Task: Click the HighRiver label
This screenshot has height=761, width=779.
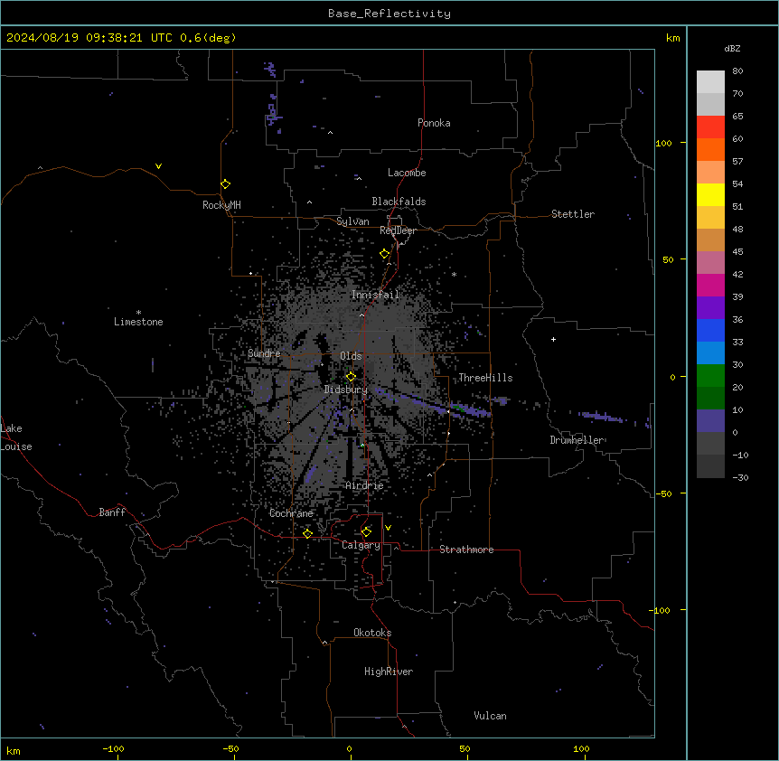Action: (389, 672)
